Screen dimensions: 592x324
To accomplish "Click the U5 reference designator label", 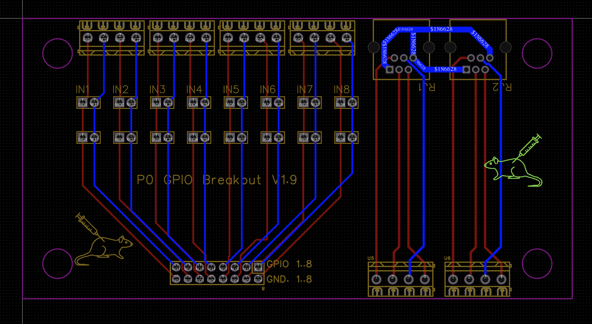I will (x=371, y=258).
